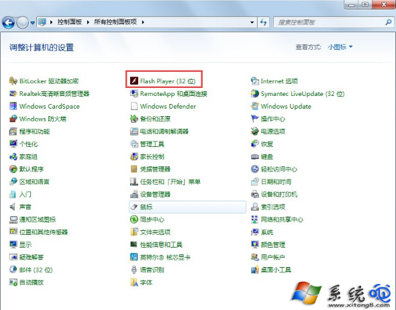Screen dimensions: 396x310
Task: Open the Flash Player (32 位) icon
Action: (x=134, y=81)
